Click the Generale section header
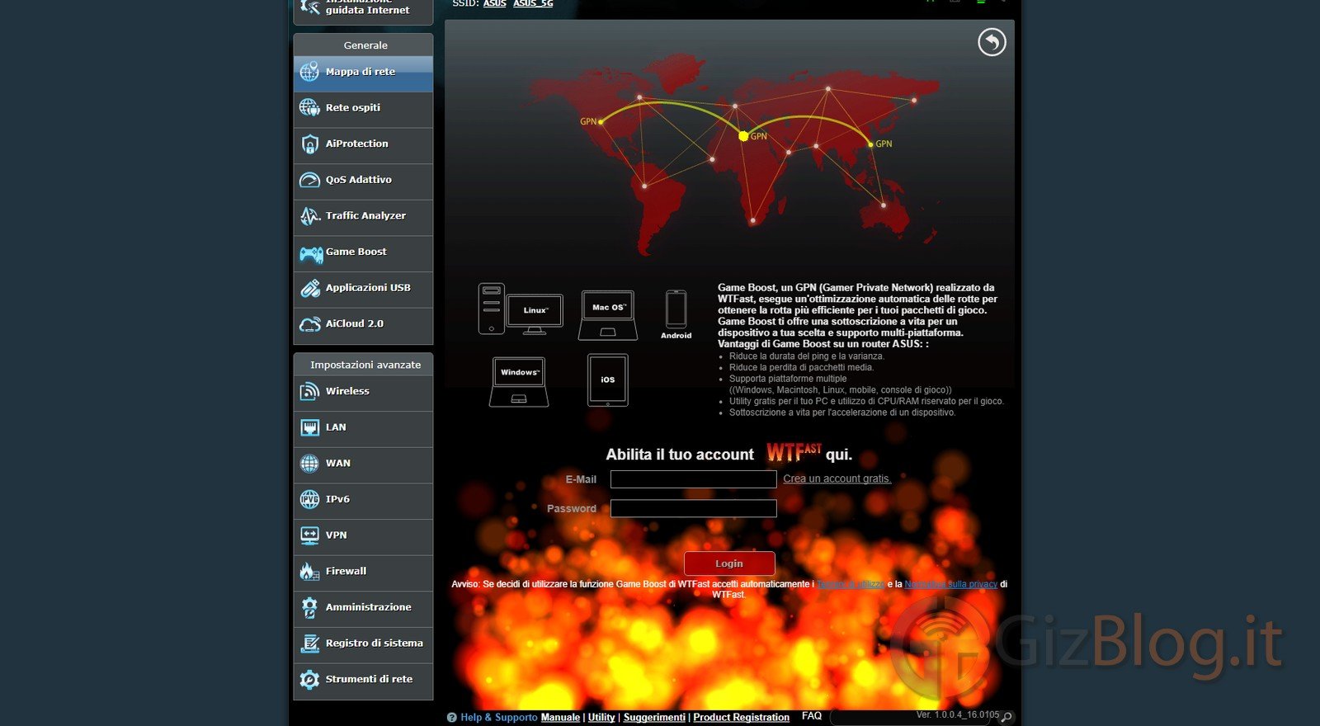Viewport: 1320px width, 726px height. click(363, 45)
